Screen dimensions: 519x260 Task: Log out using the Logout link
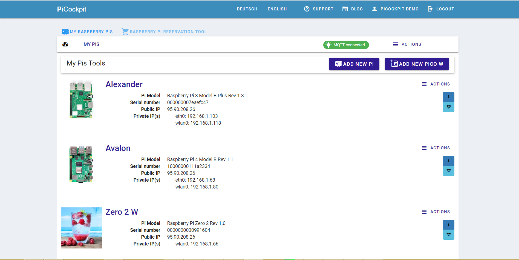pyautogui.click(x=441, y=9)
